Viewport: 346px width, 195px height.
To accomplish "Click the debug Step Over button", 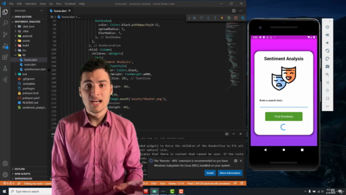I will coord(201,18).
